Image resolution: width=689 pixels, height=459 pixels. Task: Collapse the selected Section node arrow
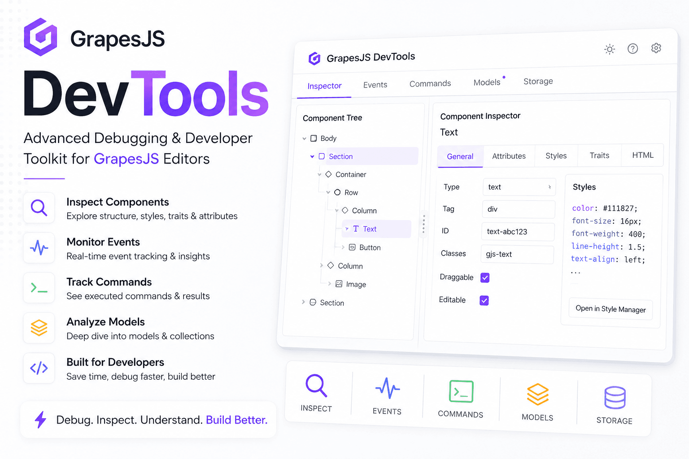[x=312, y=156]
